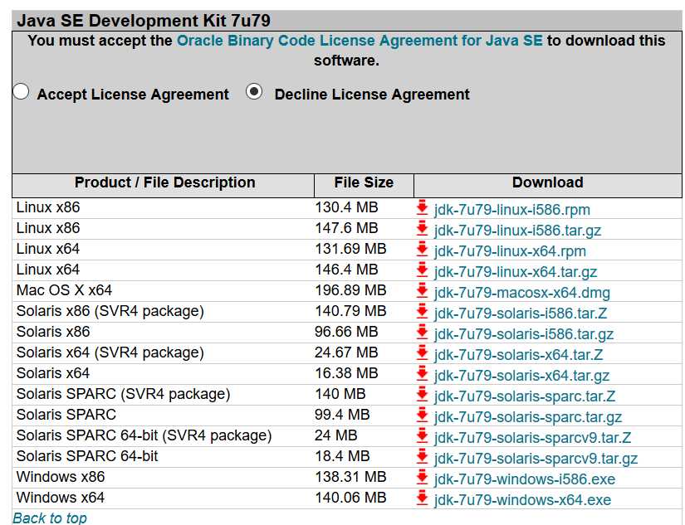Click red download icon for jdk-7u79-solaris-i586.tar.Z
The image size is (685, 525).
[422, 311]
